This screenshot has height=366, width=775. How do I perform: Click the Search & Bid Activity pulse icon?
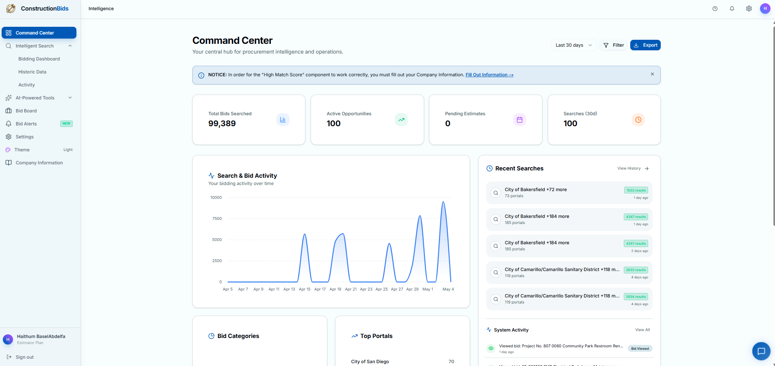tap(211, 176)
